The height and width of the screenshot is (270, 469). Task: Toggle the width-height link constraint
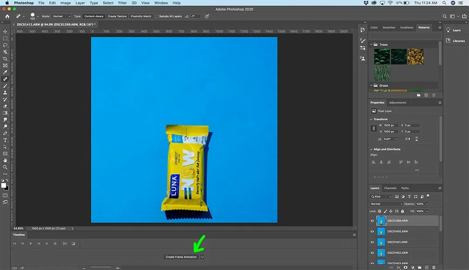(373, 128)
